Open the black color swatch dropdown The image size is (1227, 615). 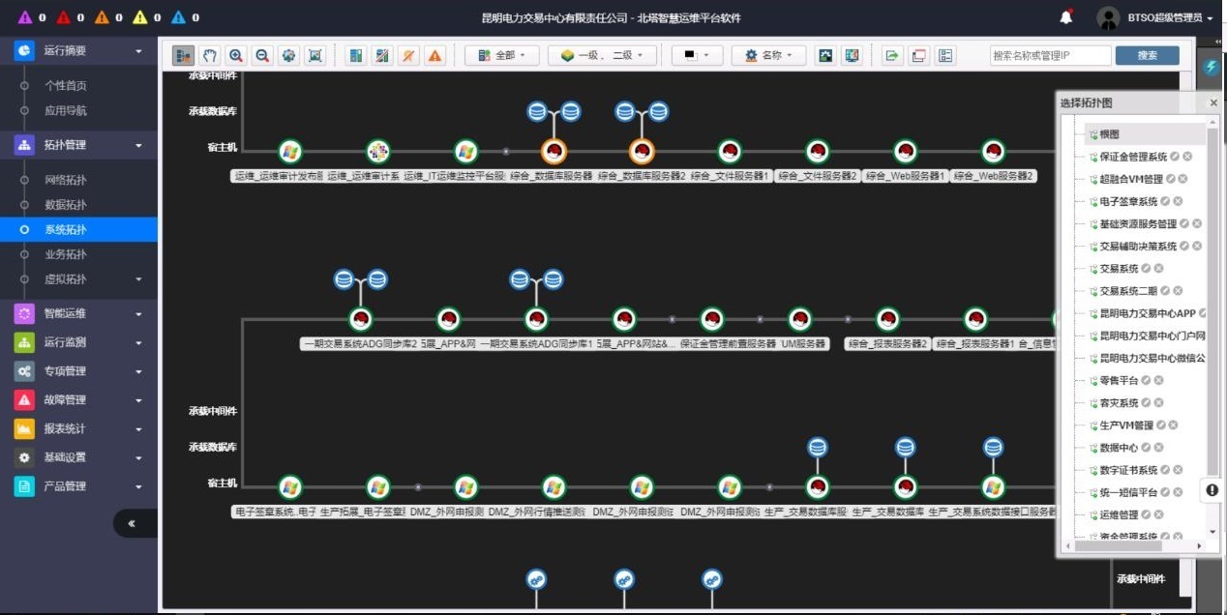(x=697, y=56)
